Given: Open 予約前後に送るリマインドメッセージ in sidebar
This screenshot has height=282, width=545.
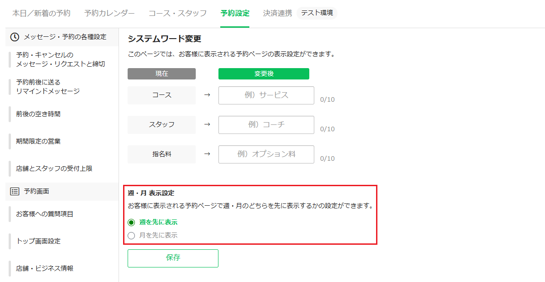Looking at the screenshot, I should coord(48,87).
